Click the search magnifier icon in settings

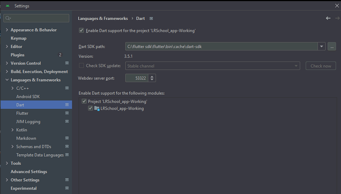[8, 18]
